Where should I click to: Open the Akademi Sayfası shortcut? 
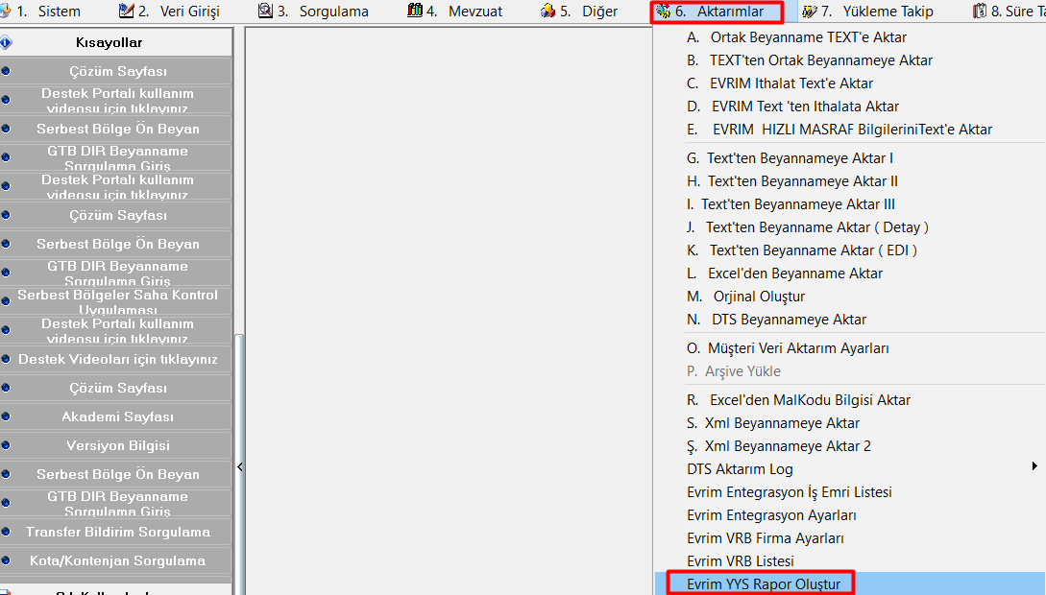(117, 417)
